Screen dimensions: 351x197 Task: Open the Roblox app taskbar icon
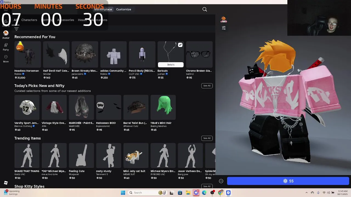click(x=228, y=193)
